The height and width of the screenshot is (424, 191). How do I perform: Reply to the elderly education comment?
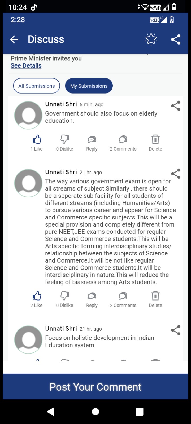92,143
